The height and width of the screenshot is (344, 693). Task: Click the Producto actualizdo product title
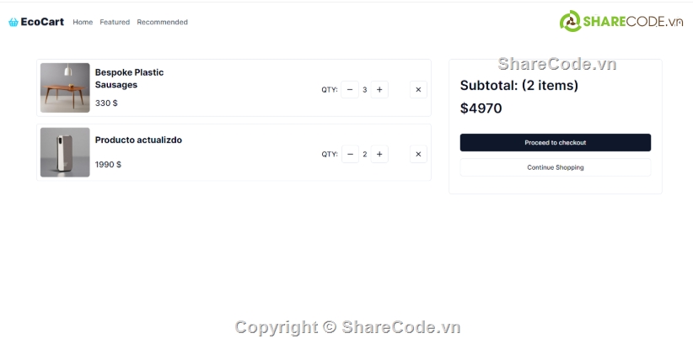(138, 140)
